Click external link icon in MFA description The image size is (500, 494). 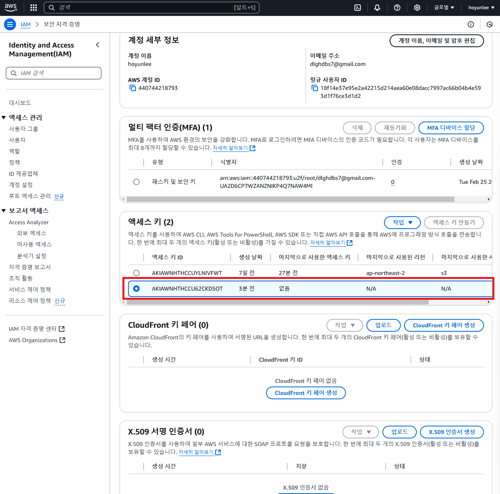(x=252, y=148)
